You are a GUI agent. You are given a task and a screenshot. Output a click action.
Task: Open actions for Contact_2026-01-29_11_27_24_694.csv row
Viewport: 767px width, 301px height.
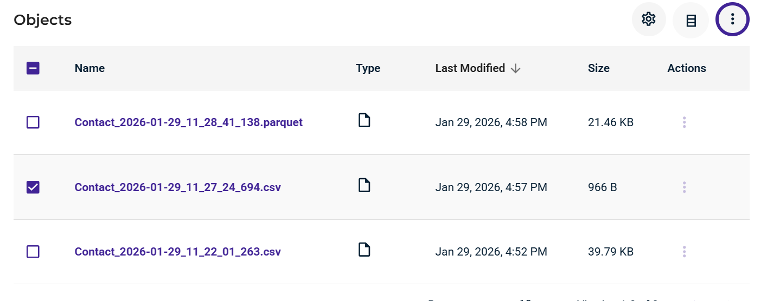(684, 187)
